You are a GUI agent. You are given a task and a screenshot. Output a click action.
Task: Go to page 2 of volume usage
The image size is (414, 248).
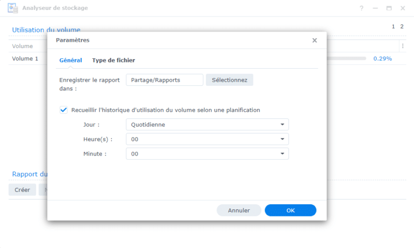point(402,26)
